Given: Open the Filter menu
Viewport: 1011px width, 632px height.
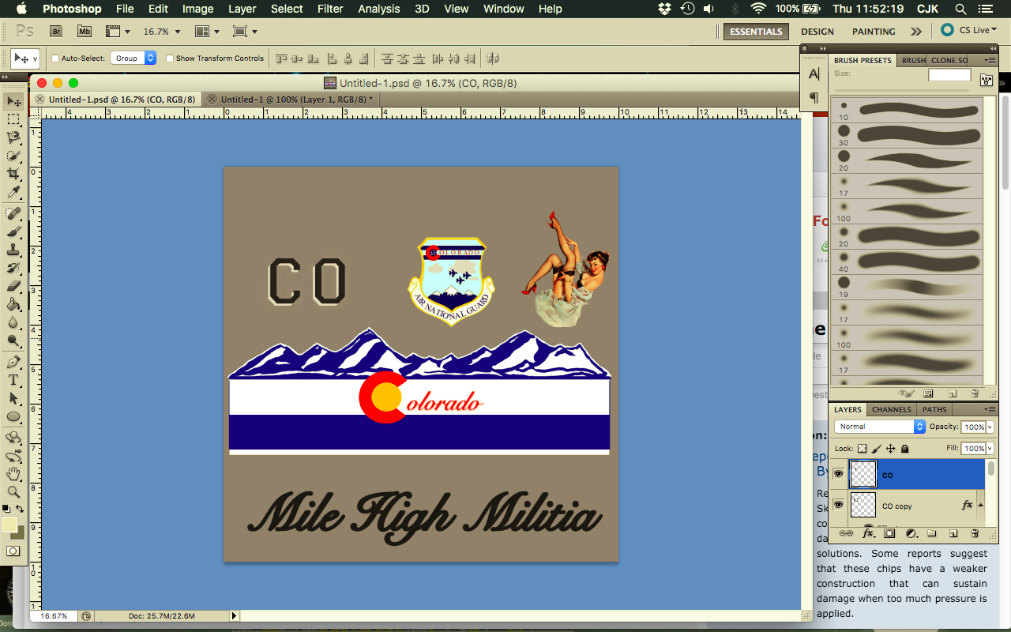Looking at the screenshot, I should 330,9.
